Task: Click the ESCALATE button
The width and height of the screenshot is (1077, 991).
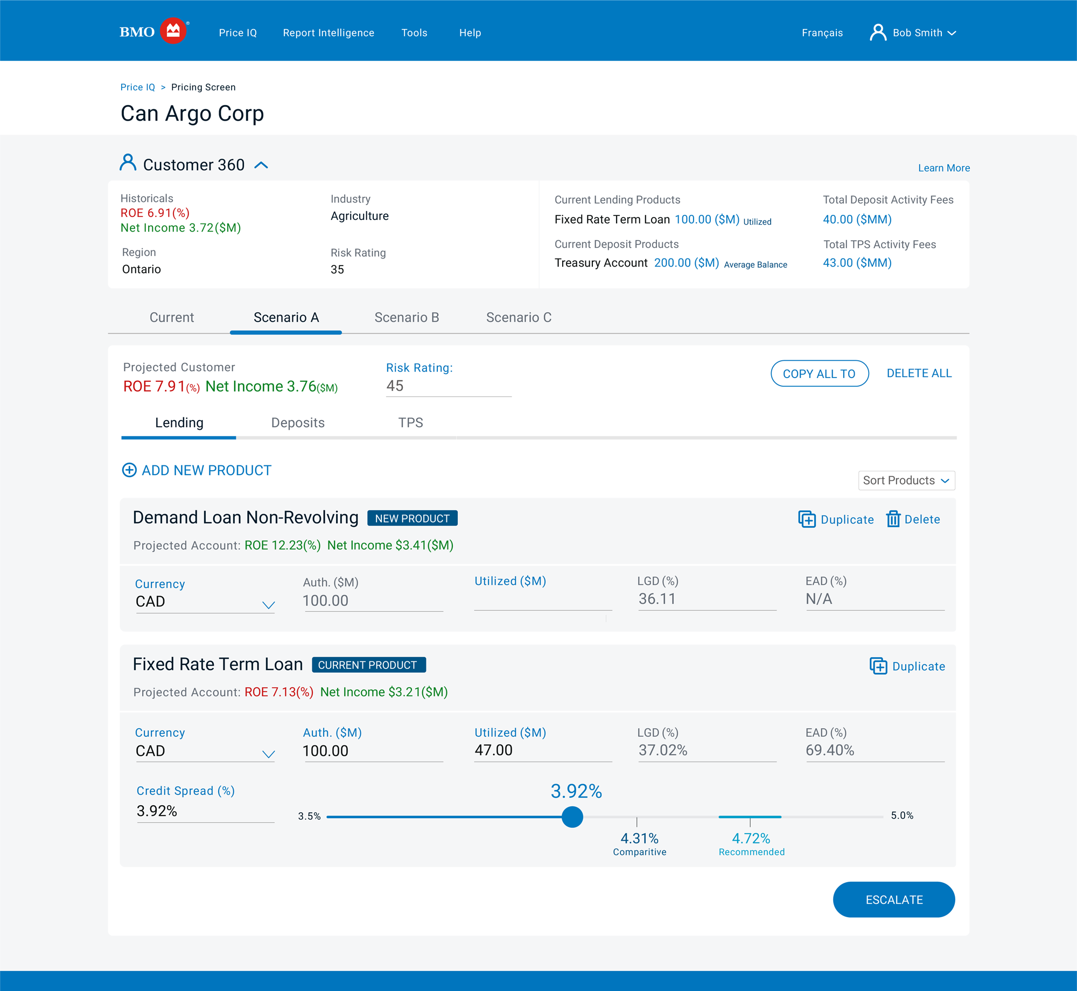Action: 894,899
